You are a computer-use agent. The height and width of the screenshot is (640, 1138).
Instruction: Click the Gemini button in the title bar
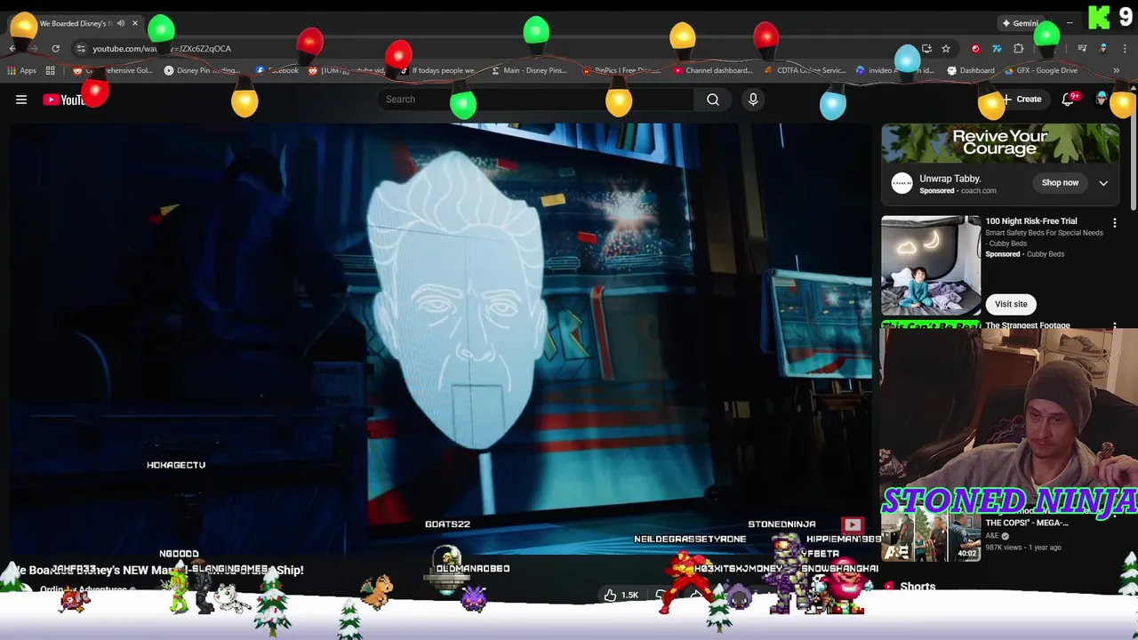click(1021, 23)
